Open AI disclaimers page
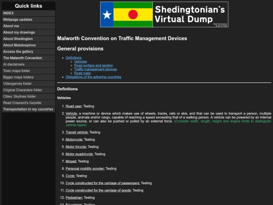The image size is (273, 205). [x=28, y=64]
